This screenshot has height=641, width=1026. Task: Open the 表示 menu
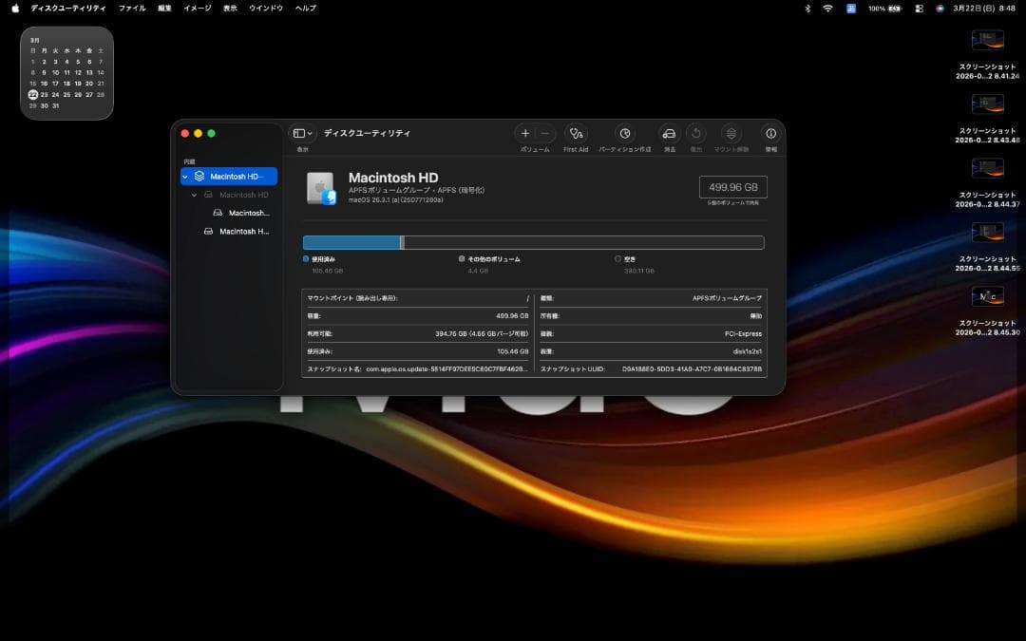[230, 9]
